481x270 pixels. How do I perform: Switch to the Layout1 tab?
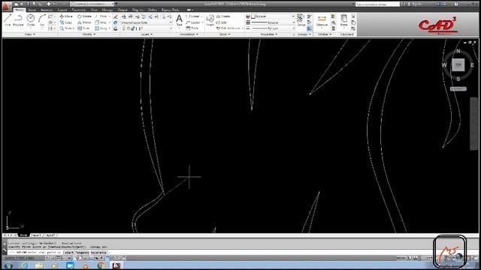tap(36, 235)
